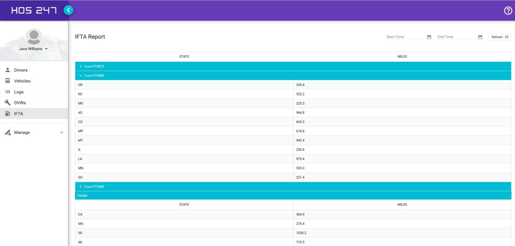
Task: Open the Start Time calendar picker
Action: pos(429,37)
